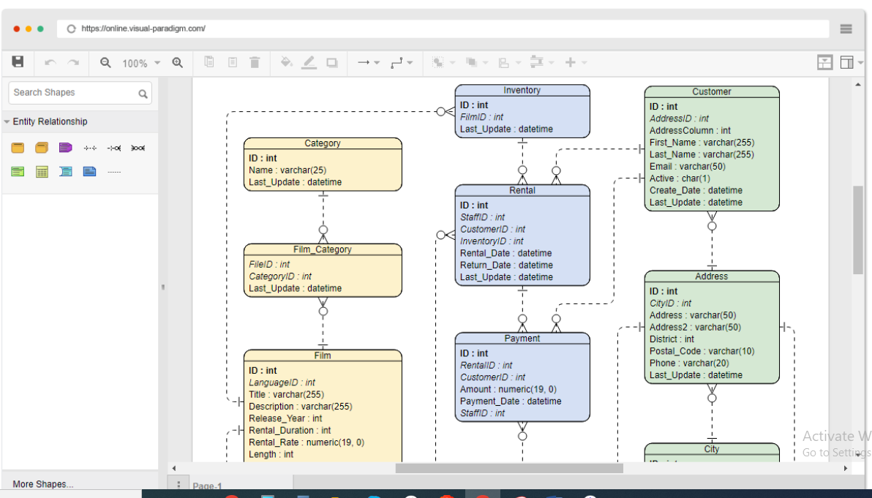Click the zoom in magnifier icon
This screenshot has height=498, width=872.
(x=177, y=63)
